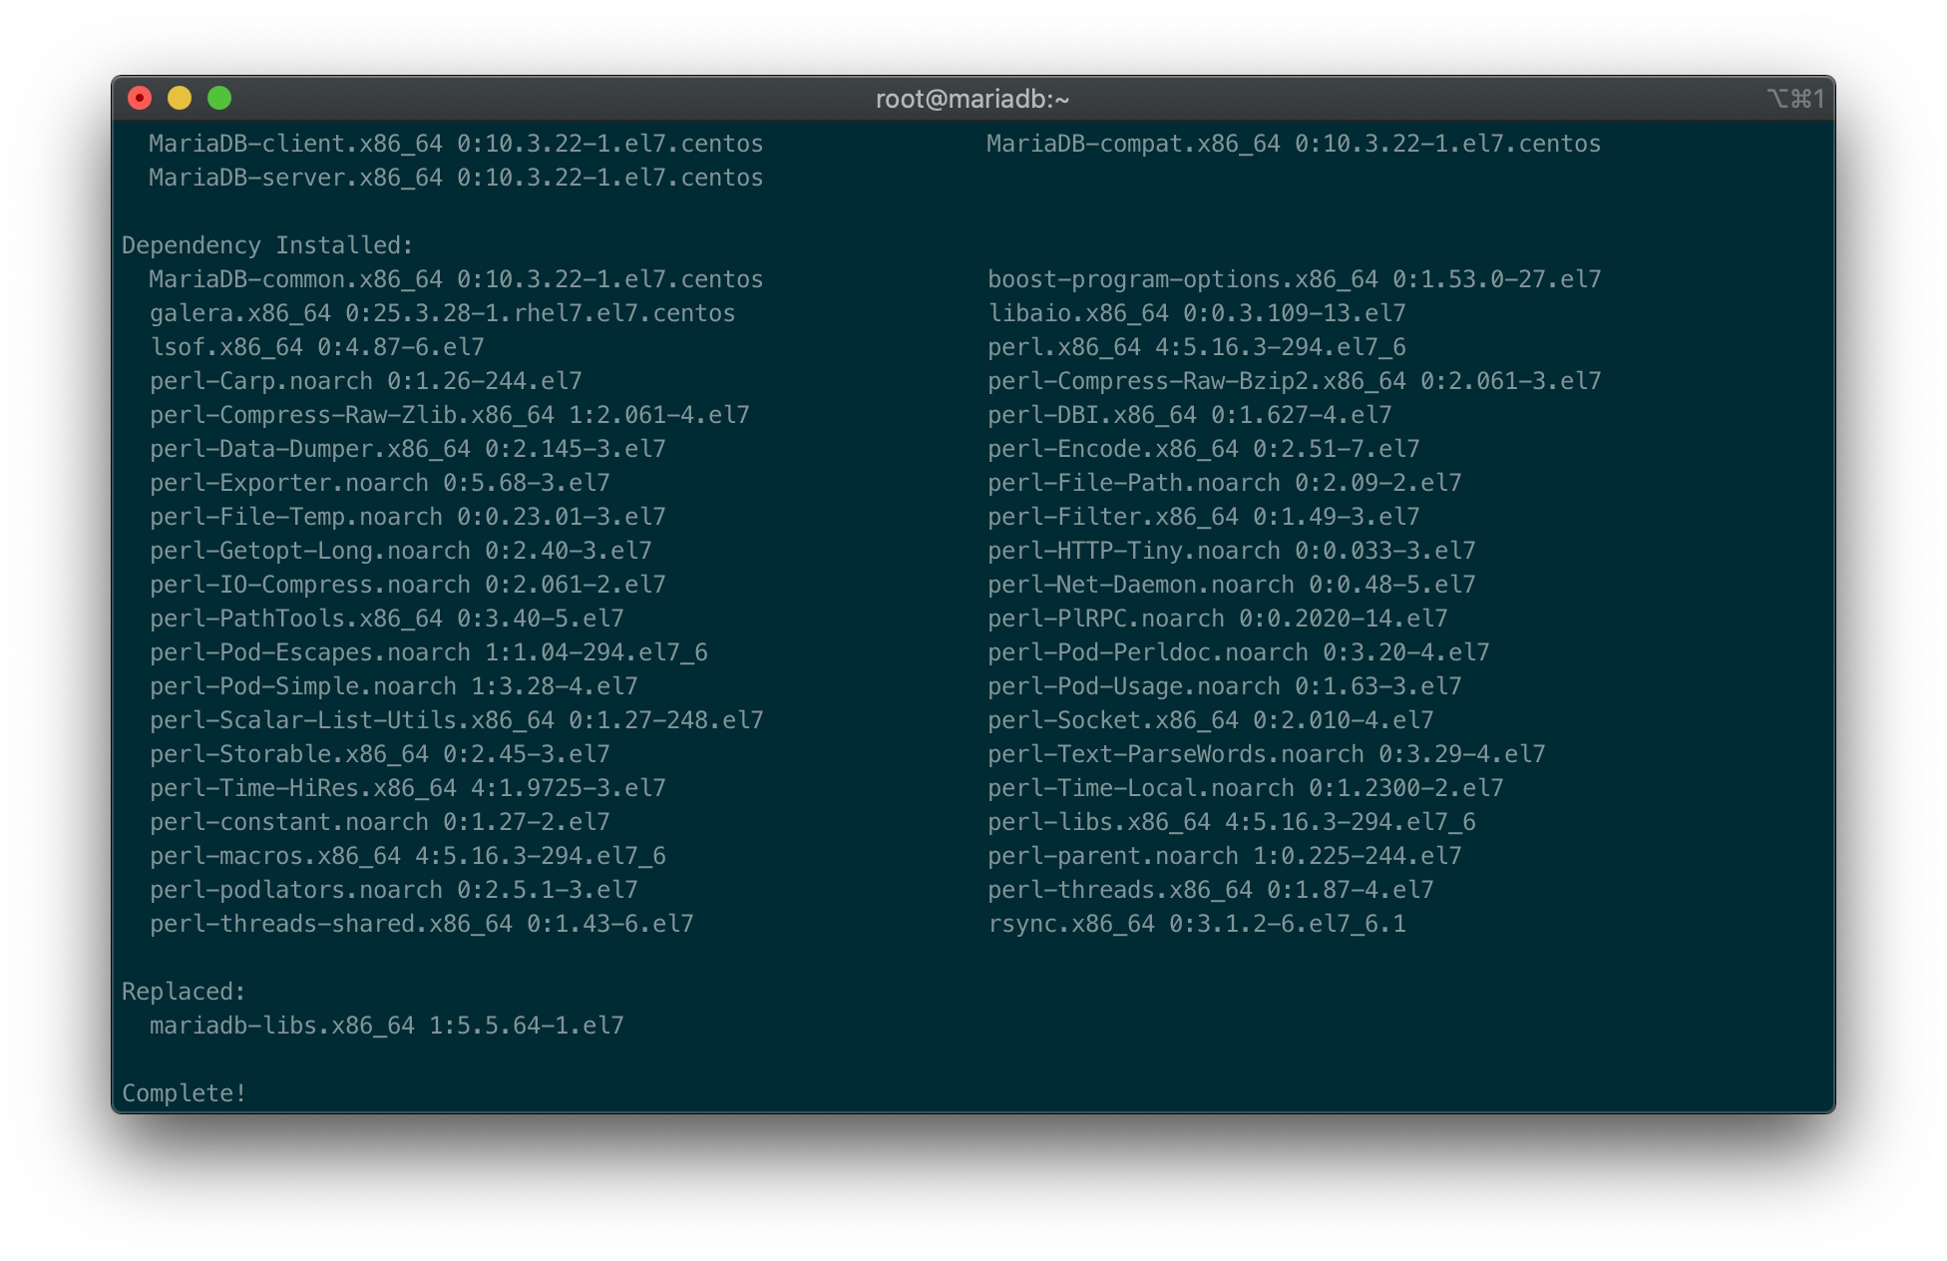Viewport: 1947px width, 1261px height.
Task: Click the 'Dependency Installed:' heading
Action: point(267,245)
